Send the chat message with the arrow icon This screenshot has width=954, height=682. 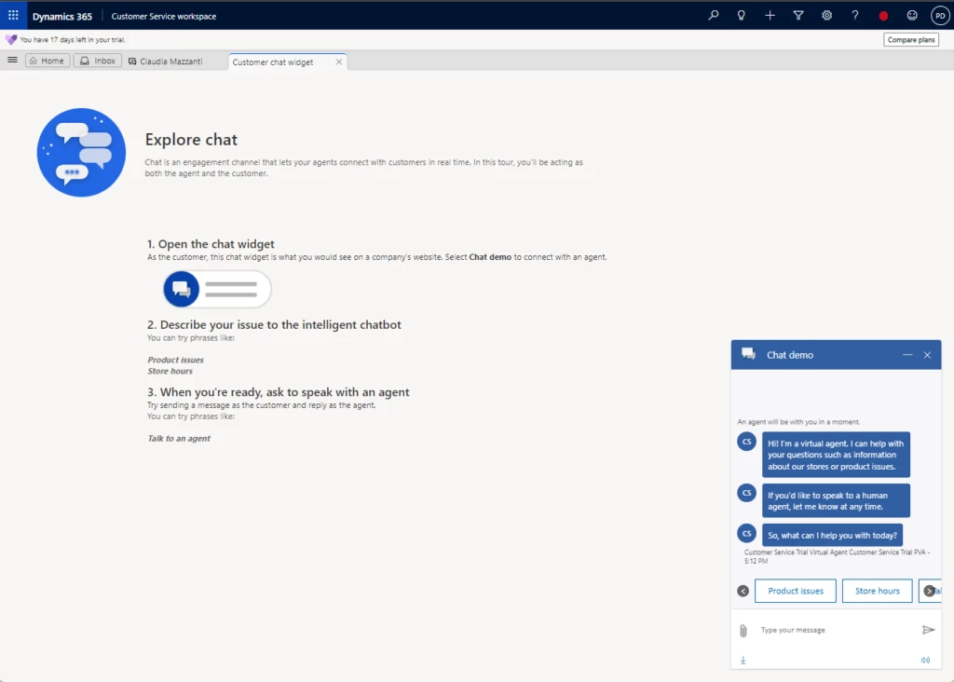(928, 630)
